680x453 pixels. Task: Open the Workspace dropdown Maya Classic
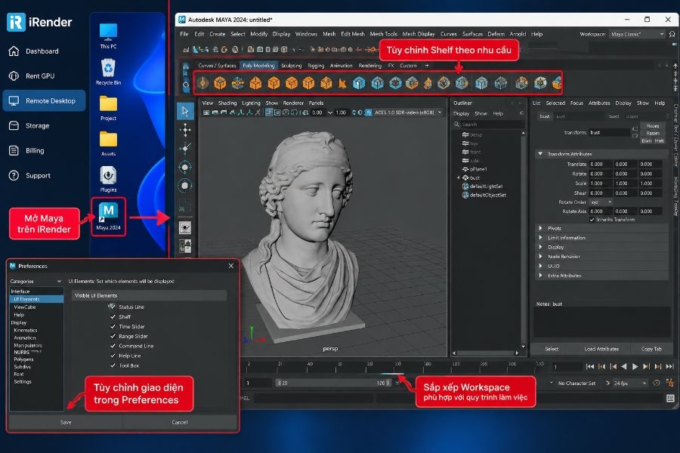(637, 34)
